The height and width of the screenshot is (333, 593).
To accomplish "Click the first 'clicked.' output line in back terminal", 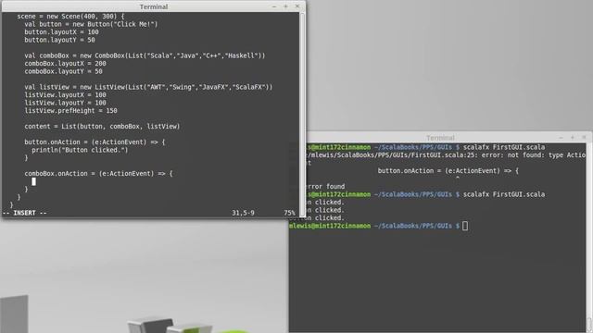I will click(330, 203).
